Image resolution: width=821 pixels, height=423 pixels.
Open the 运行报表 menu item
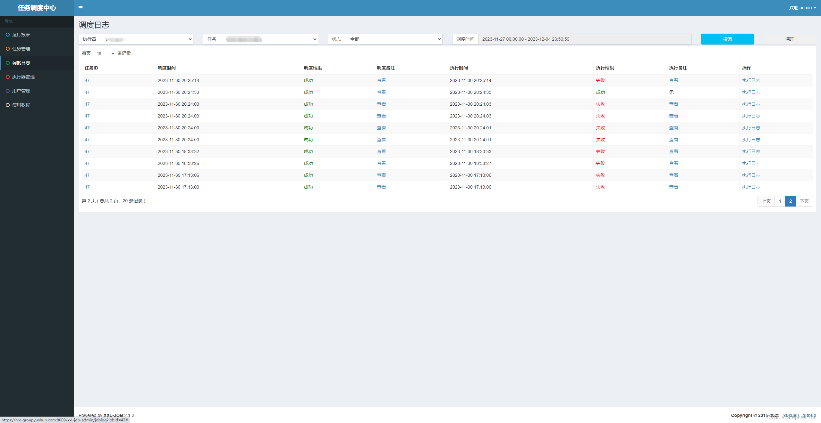point(37,35)
